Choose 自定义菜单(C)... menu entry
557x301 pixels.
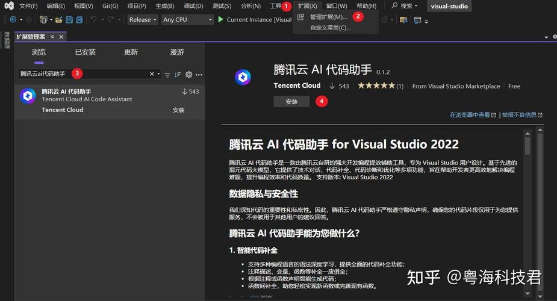coord(331,27)
